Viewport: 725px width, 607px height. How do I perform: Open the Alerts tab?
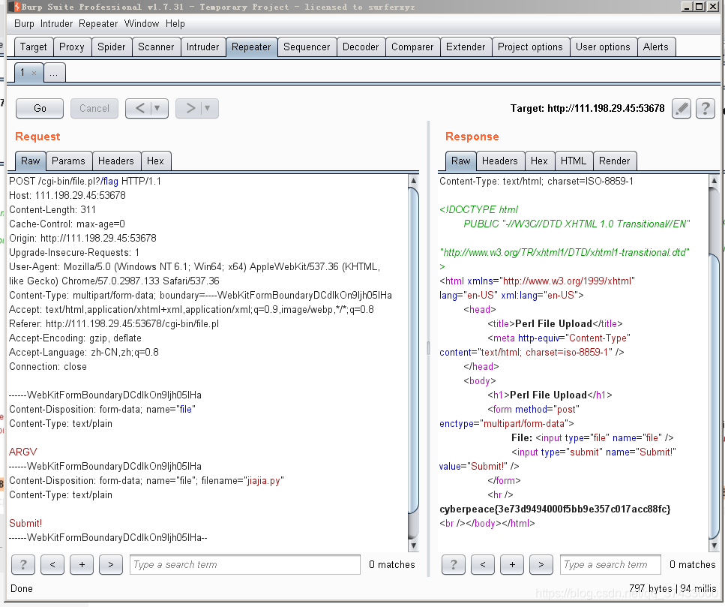pos(655,47)
